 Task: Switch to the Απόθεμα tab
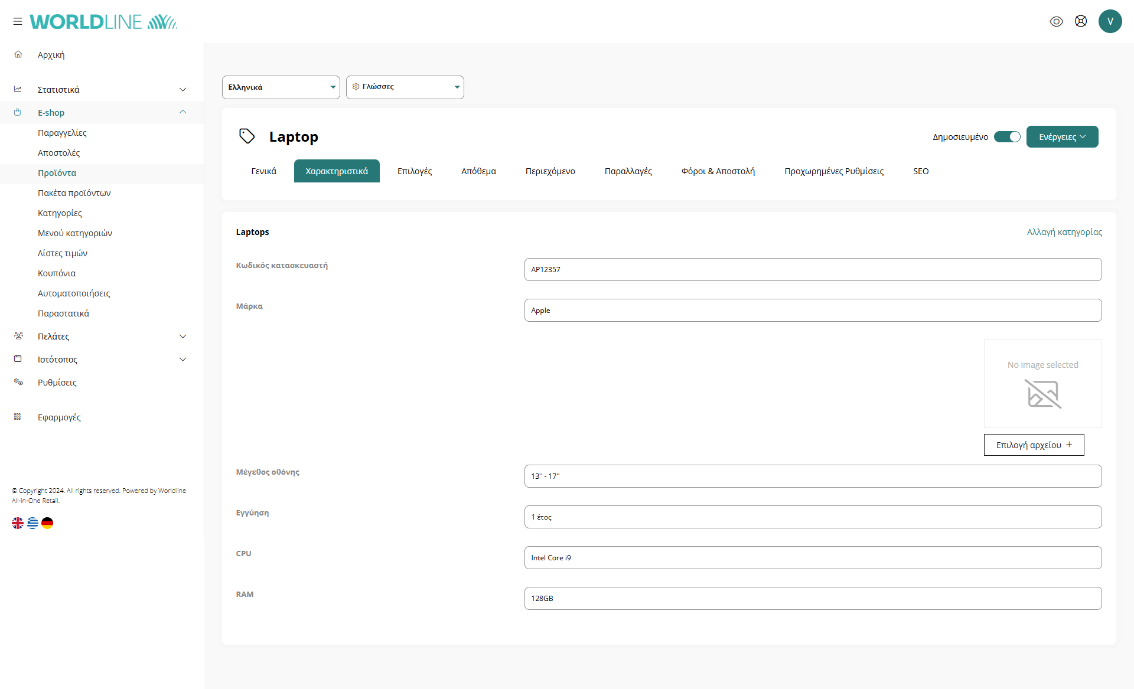[x=478, y=171]
